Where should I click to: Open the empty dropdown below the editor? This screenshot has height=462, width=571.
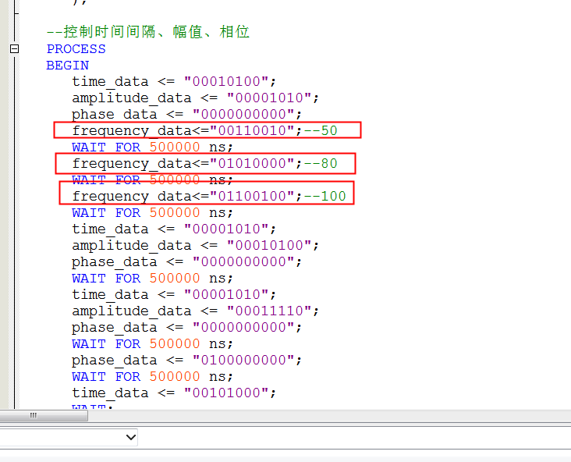[69, 437]
